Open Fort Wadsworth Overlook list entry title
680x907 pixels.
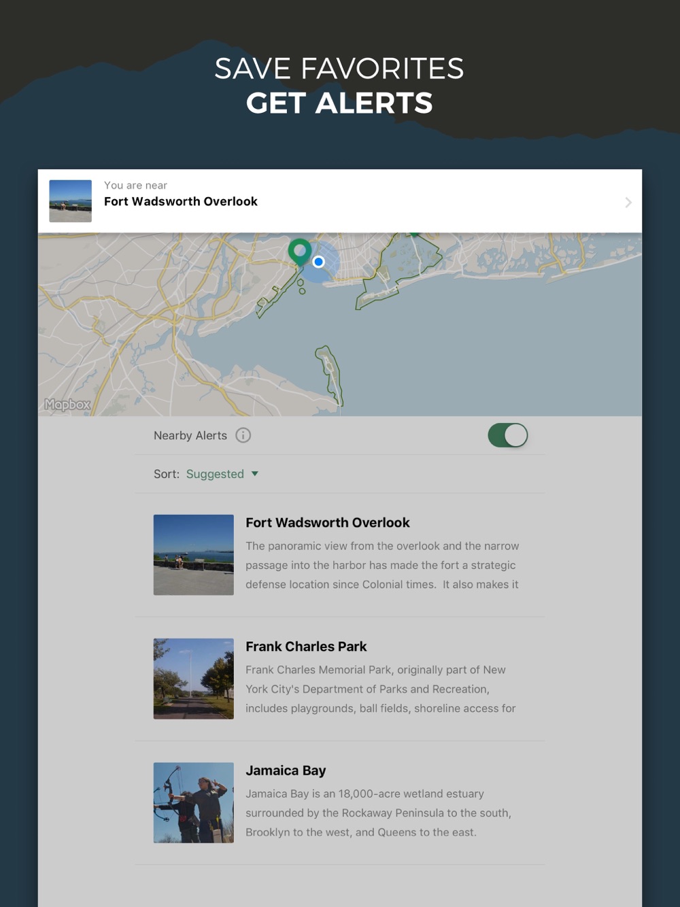tap(328, 523)
